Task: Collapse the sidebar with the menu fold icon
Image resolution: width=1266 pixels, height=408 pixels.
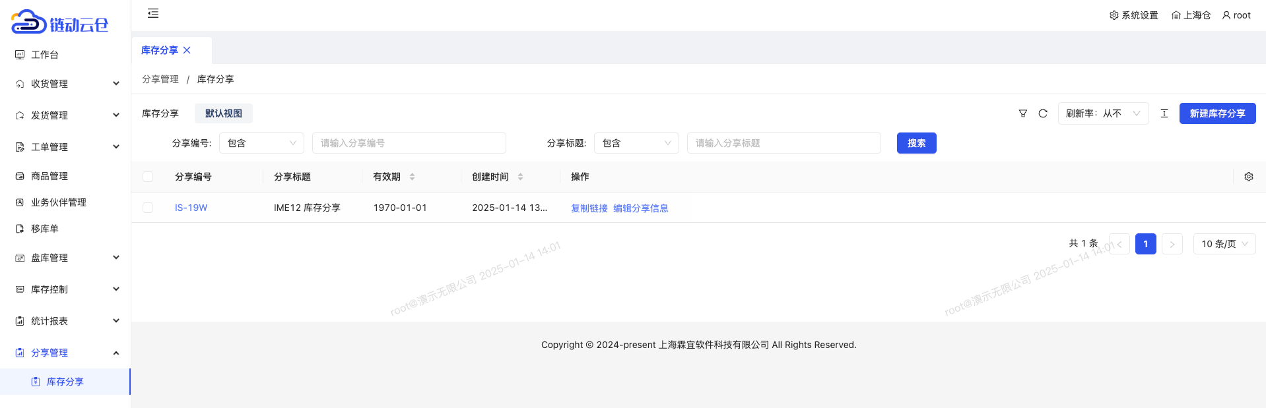Action: (153, 13)
